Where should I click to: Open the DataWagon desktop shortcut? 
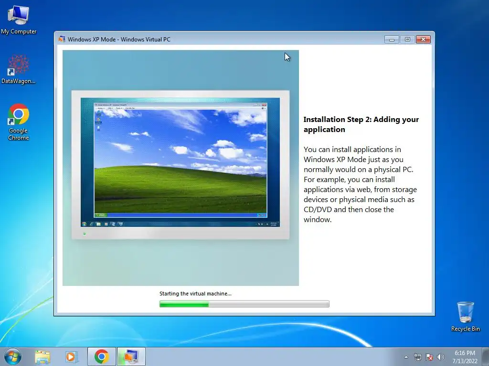[19, 69]
